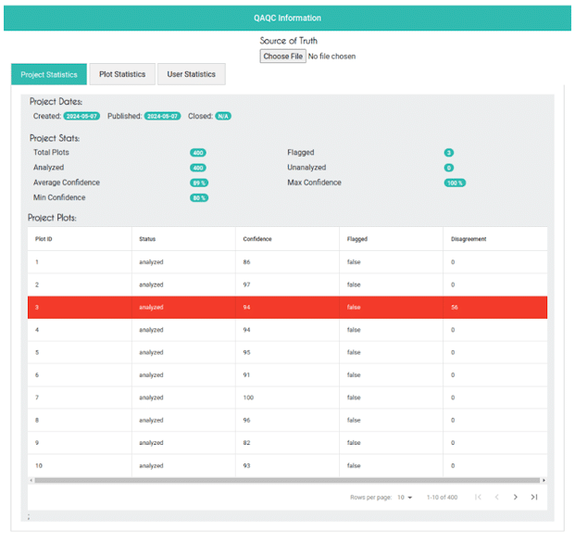
Task: Click the Unanalyzed count badge
Action: pos(449,168)
